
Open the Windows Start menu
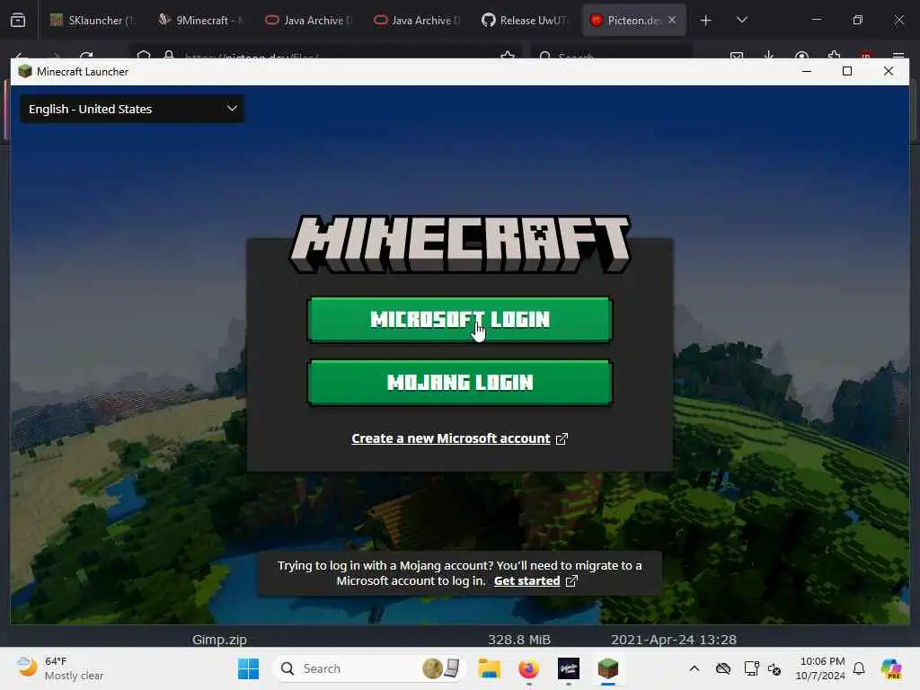click(x=248, y=668)
